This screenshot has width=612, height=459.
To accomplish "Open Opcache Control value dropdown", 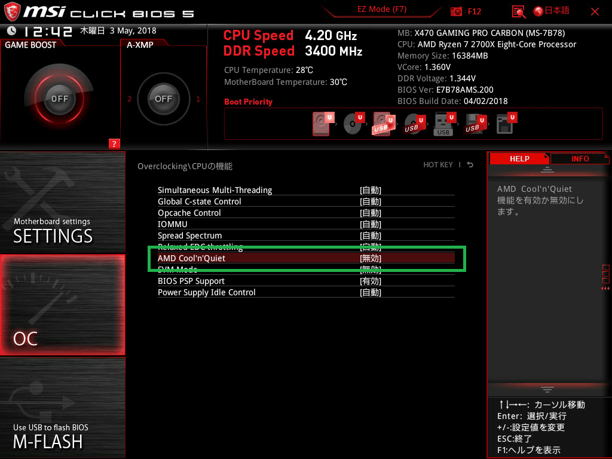I will (x=371, y=213).
